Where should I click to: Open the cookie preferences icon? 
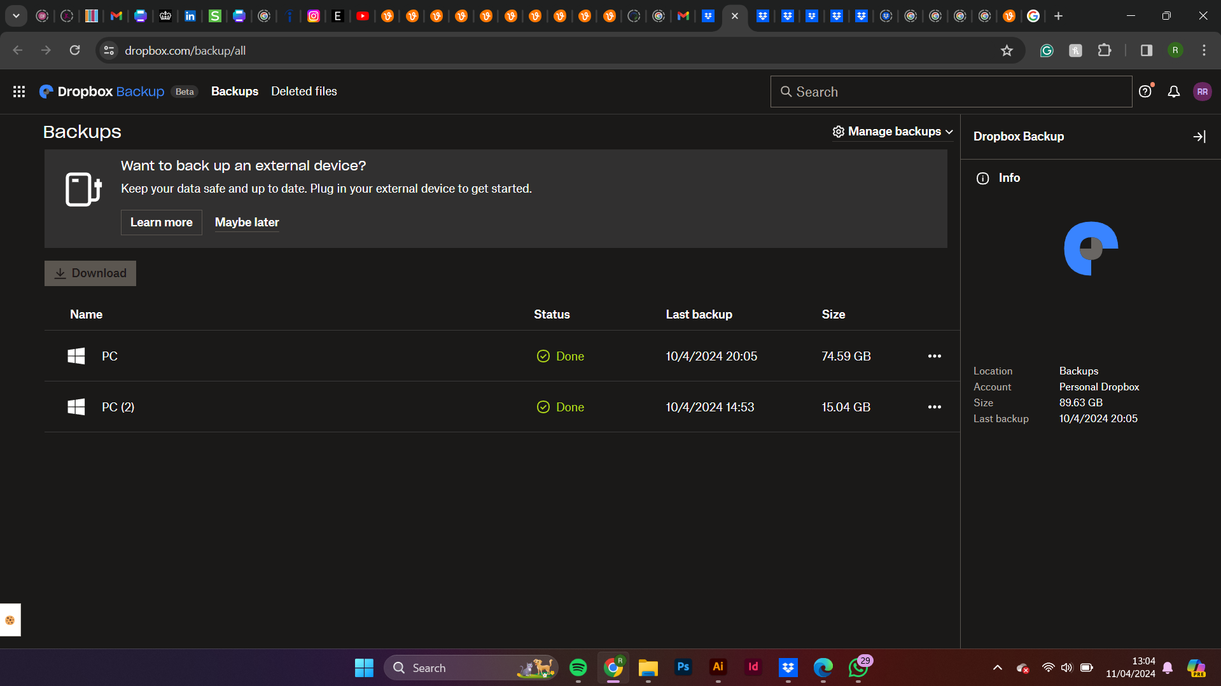[x=10, y=620]
